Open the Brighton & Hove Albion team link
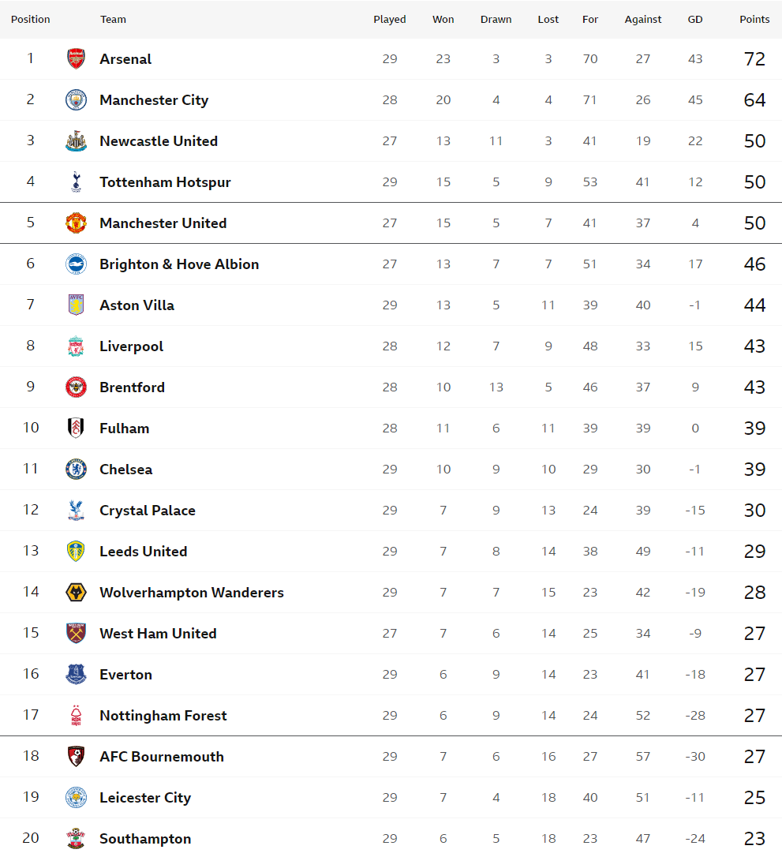Screen dimensions: 782x857 (179, 264)
